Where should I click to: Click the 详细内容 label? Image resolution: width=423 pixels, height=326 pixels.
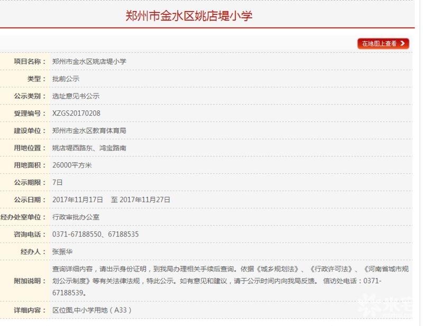tap(30, 310)
